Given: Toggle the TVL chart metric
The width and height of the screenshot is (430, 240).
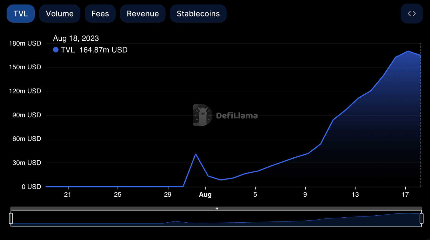Looking at the screenshot, I should [21, 14].
